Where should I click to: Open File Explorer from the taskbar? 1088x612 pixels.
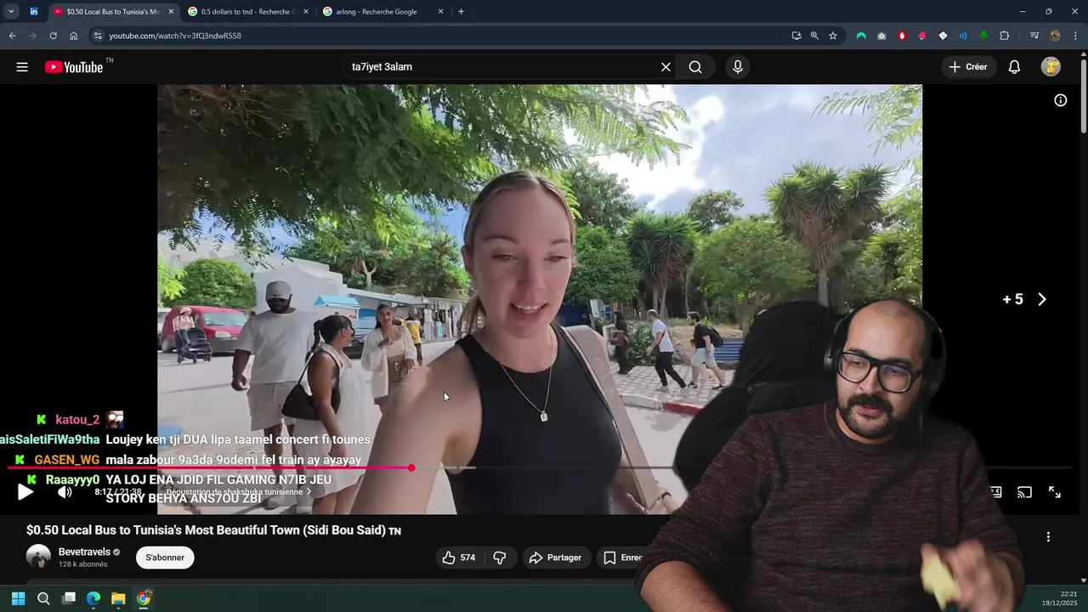(118, 598)
